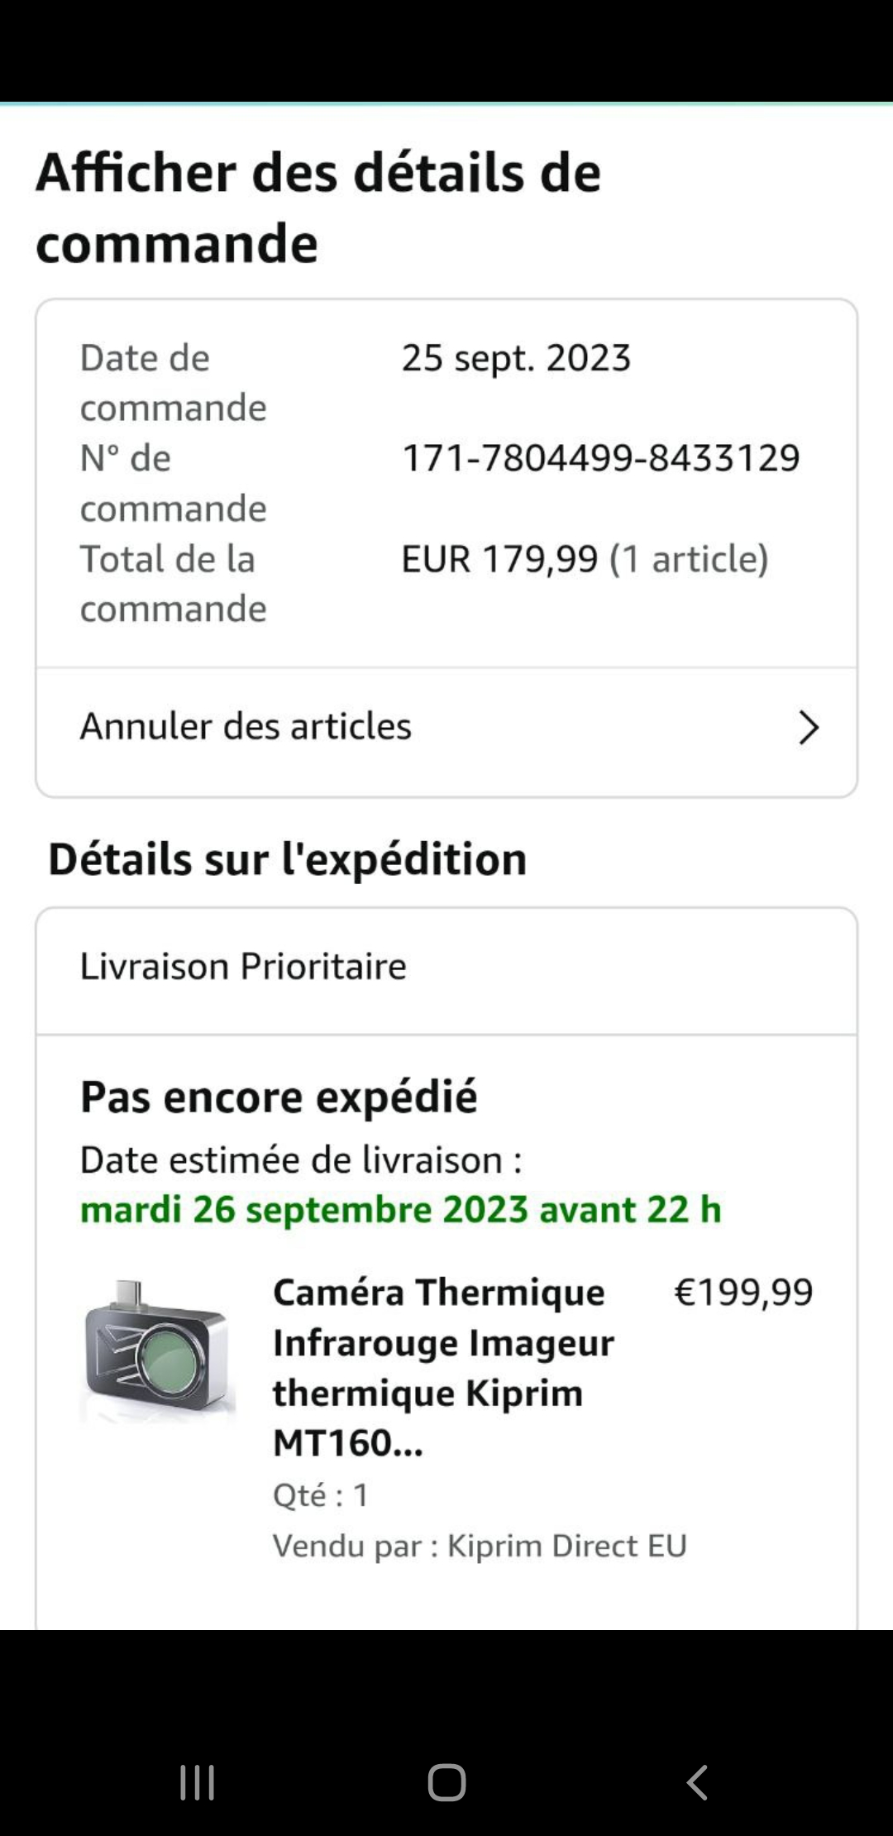Tap the order date 25 sept. 2023
Viewport: 893px width, 1836px height.
(x=516, y=358)
